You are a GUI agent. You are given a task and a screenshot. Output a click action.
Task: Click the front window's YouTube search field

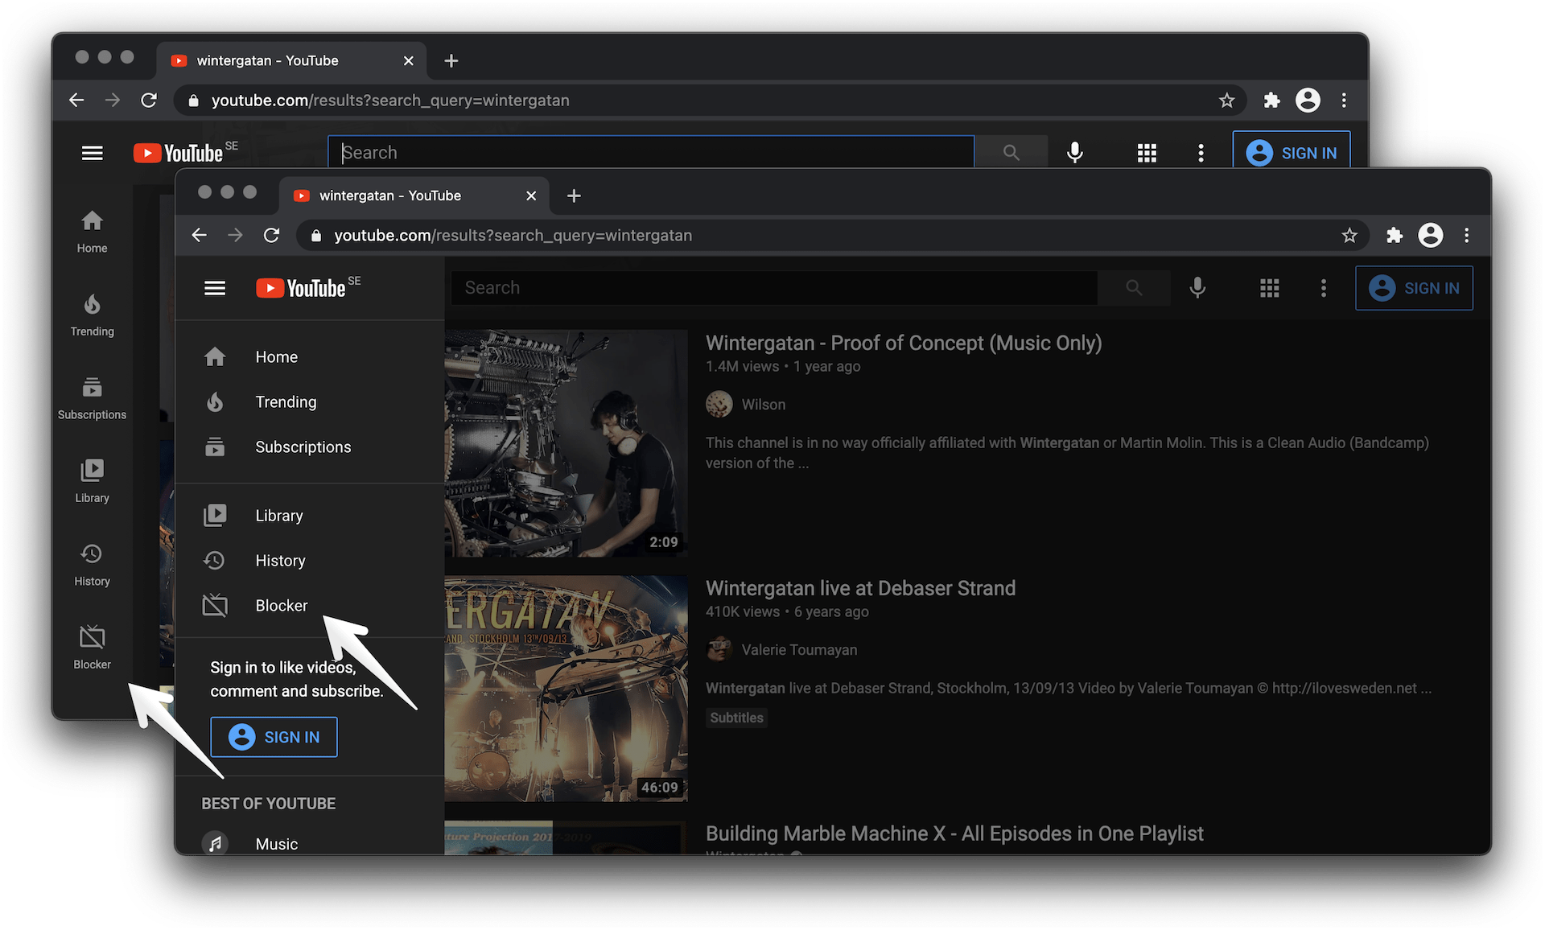772,288
